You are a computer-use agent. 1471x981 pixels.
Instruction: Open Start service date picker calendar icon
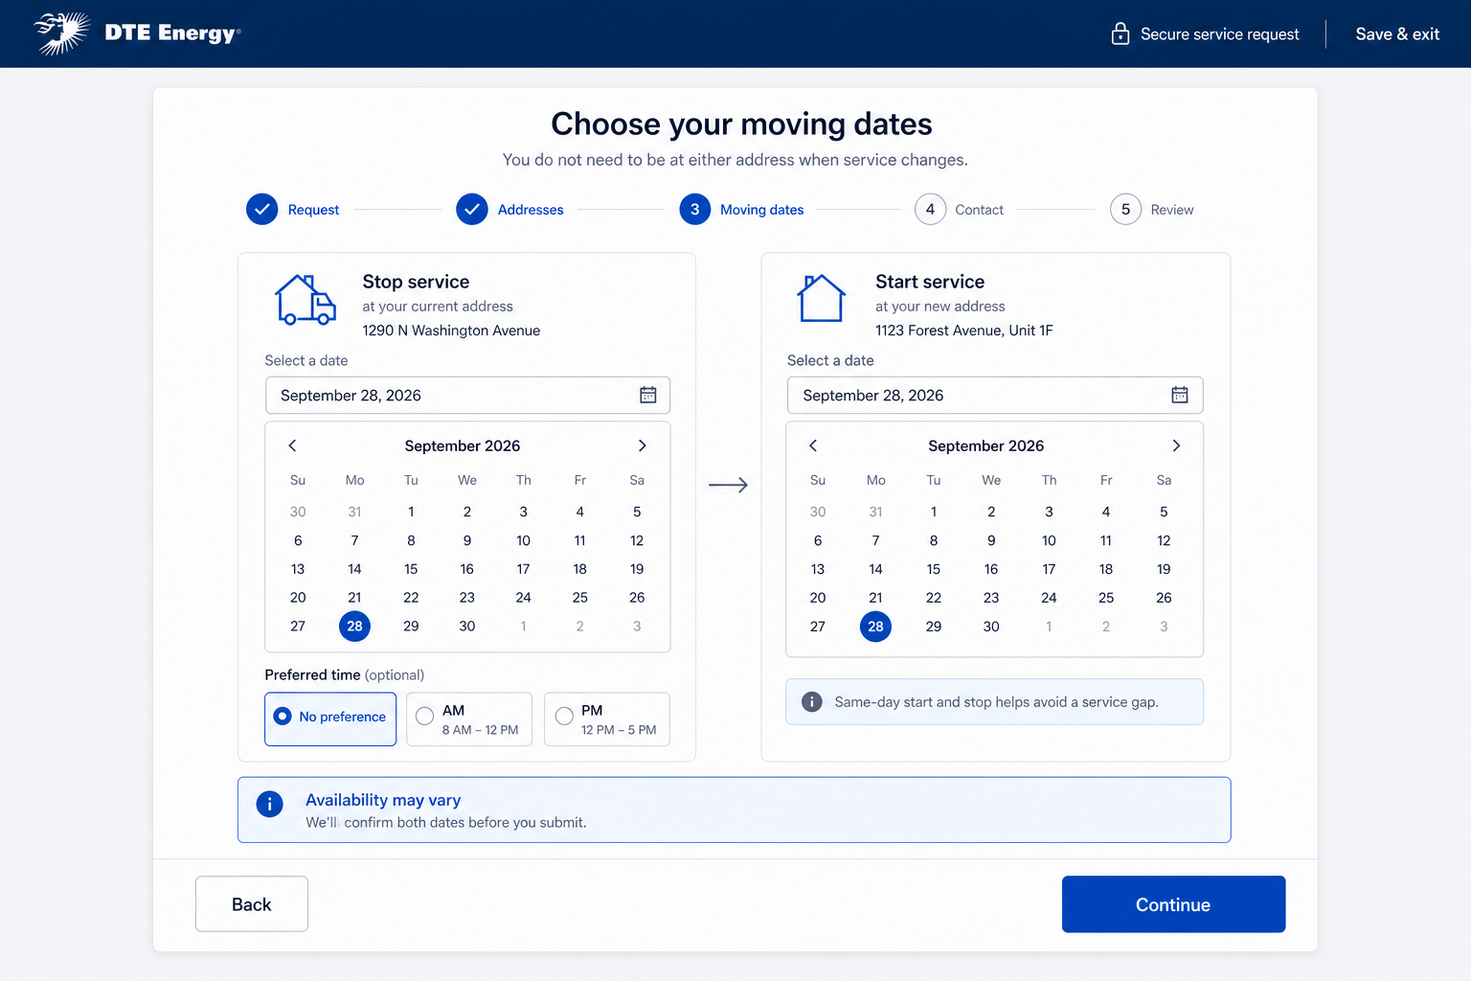pos(1180,395)
